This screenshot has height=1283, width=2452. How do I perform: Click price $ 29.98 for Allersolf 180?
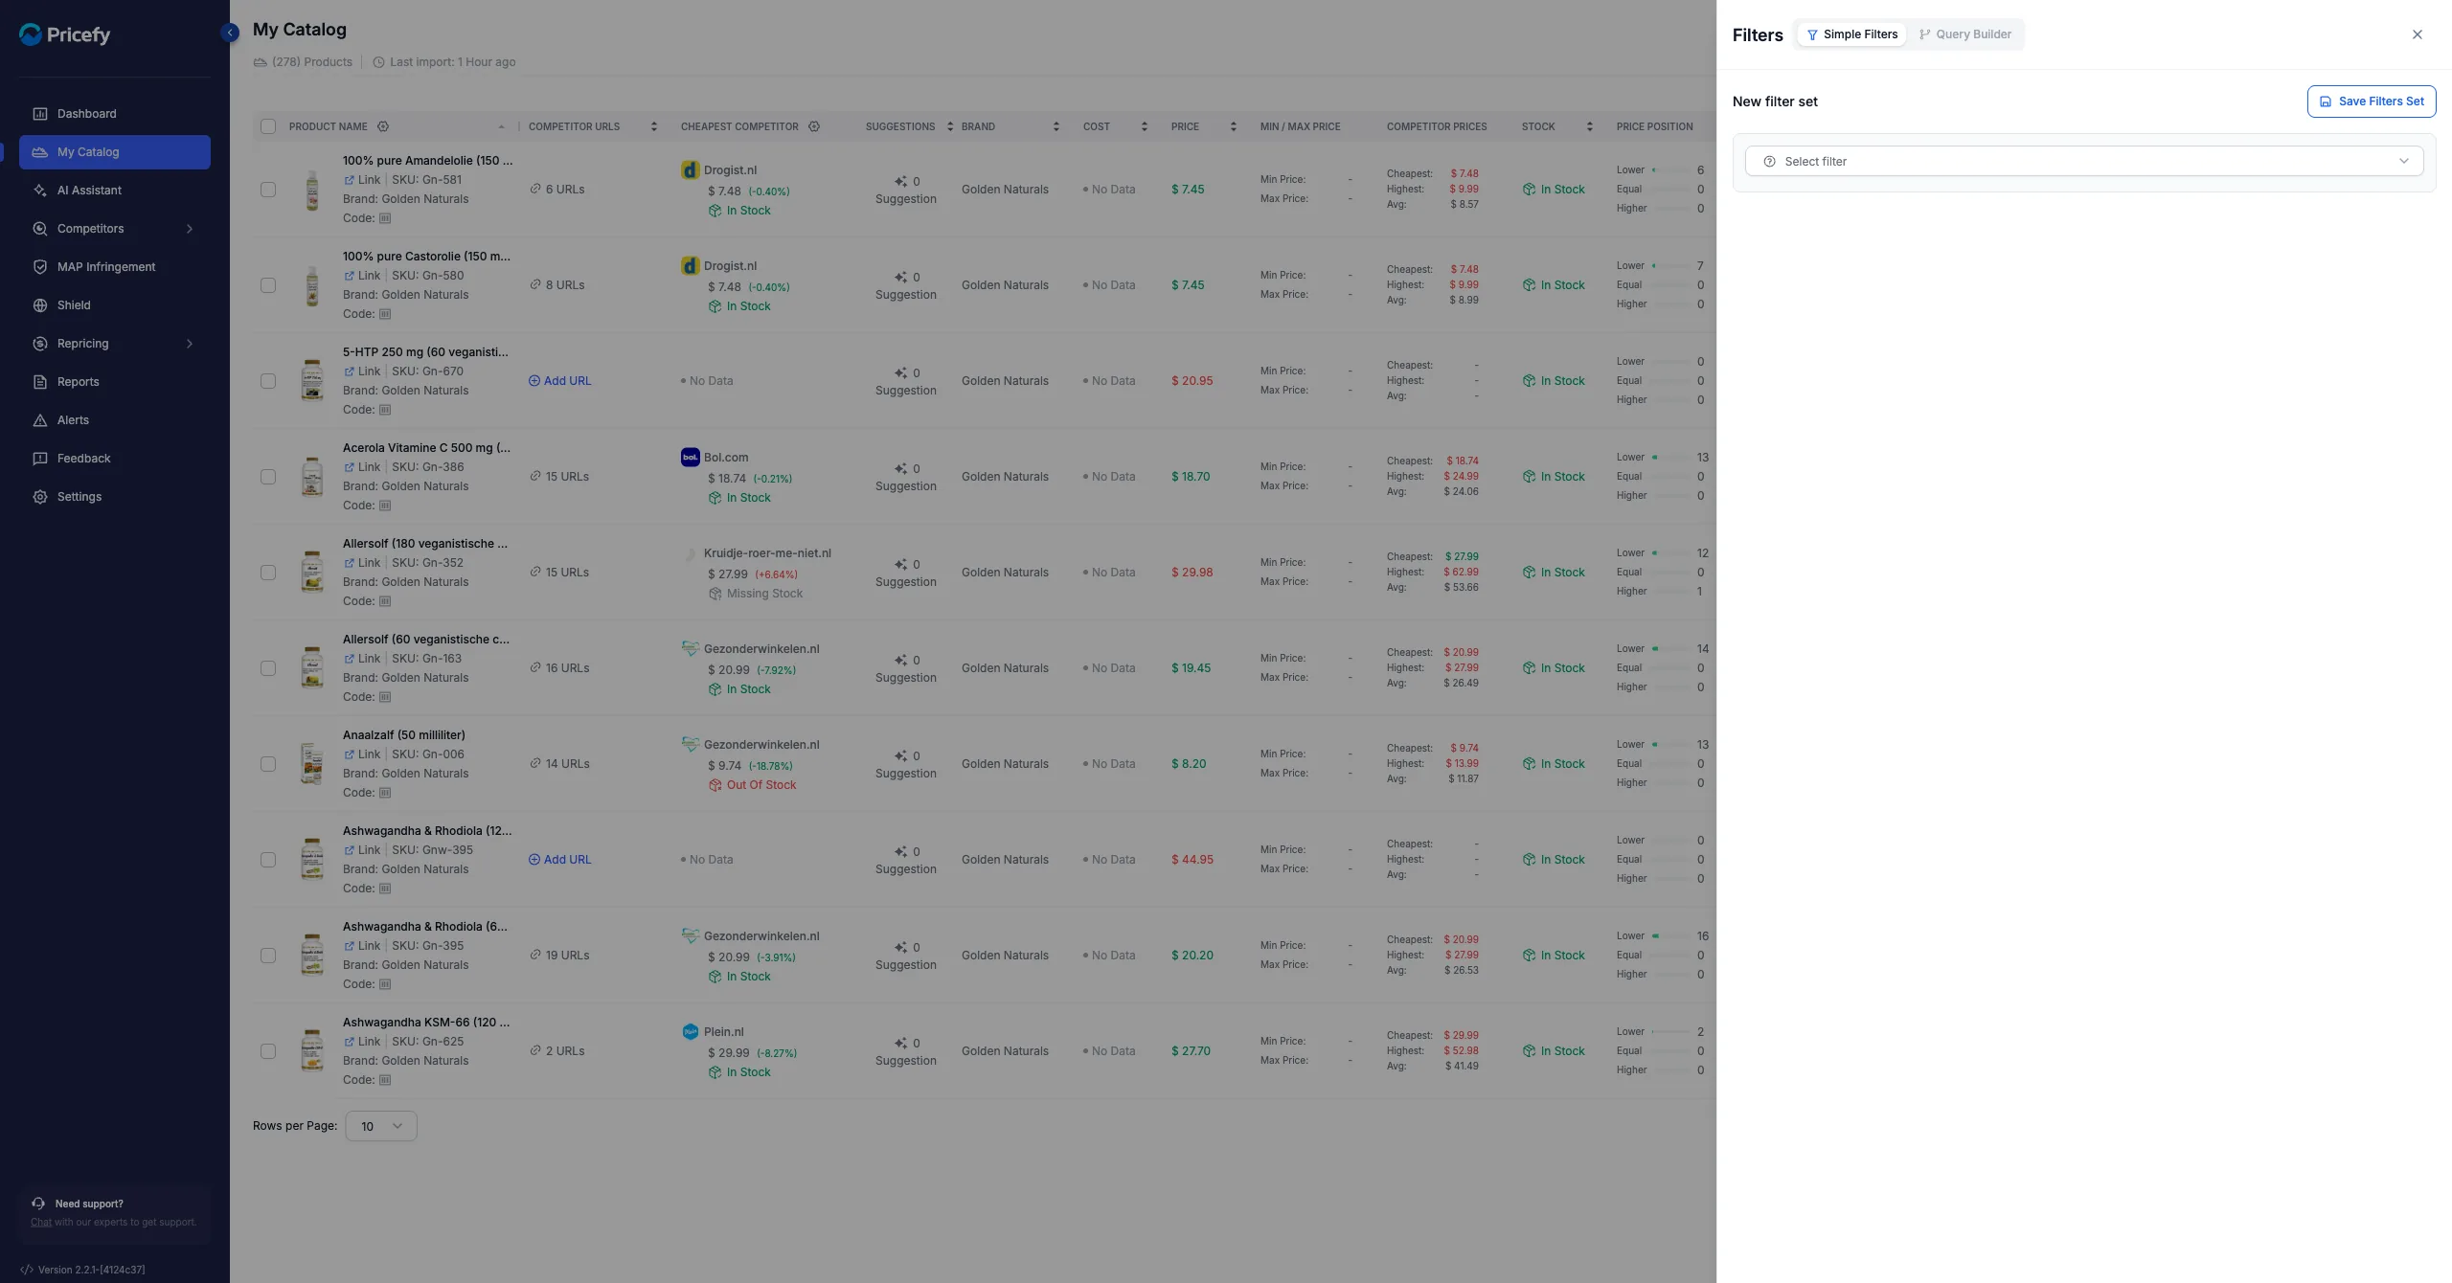click(1192, 573)
